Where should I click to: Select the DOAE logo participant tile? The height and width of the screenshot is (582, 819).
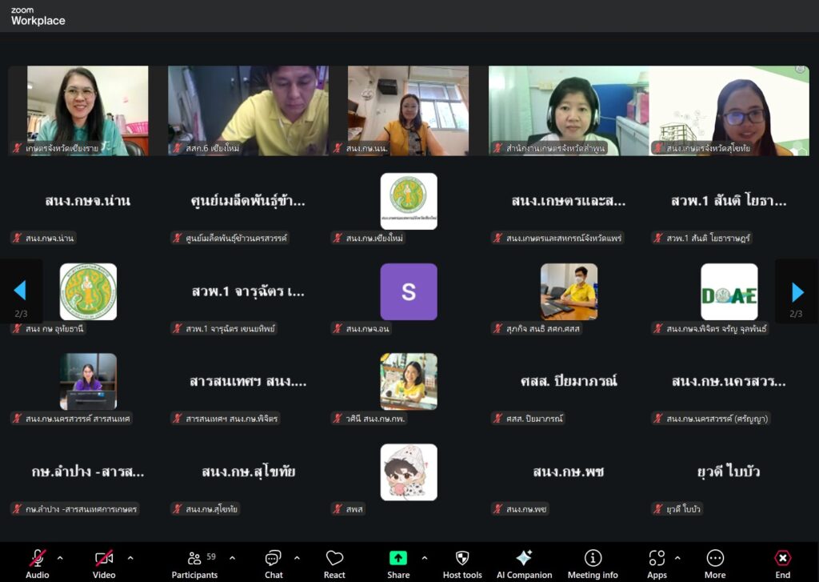pyautogui.click(x=729, y=292)
